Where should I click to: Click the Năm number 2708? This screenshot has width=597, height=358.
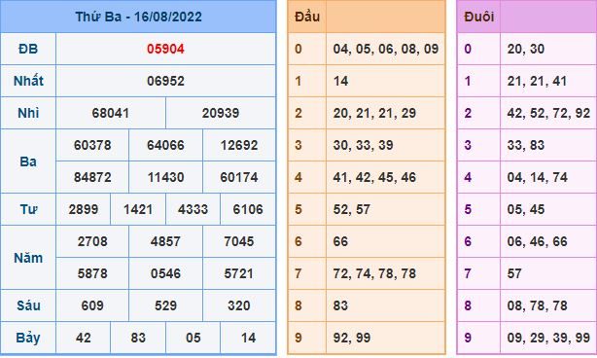(92, 241)
